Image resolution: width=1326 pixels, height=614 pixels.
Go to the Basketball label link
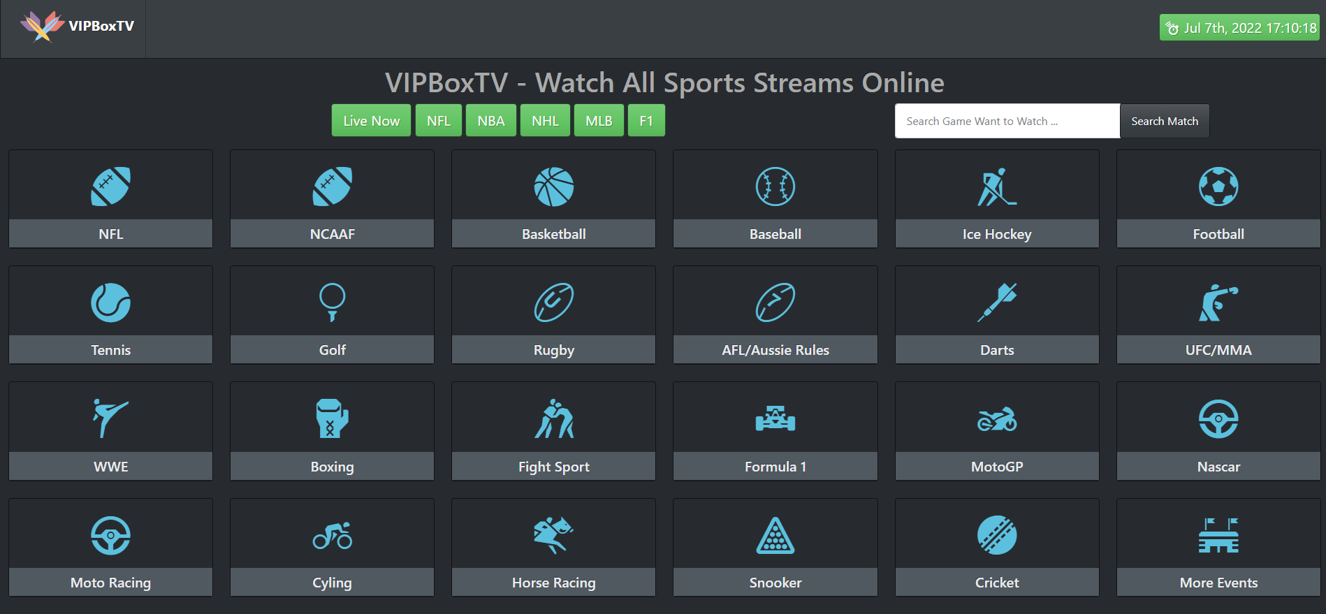click(x=553, y=234)
